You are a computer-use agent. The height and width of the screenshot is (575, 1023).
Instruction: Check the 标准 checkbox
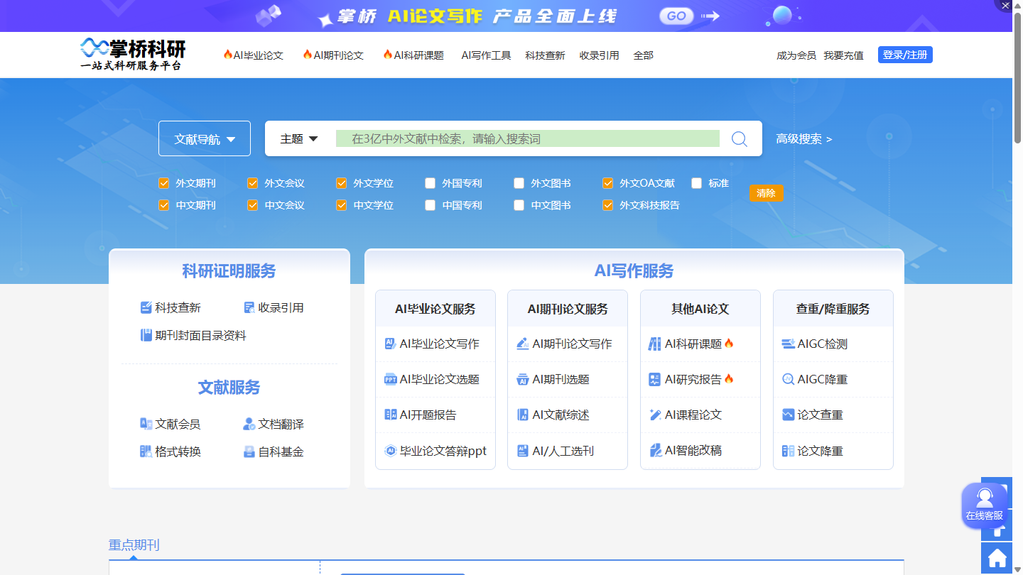point(697,183)
